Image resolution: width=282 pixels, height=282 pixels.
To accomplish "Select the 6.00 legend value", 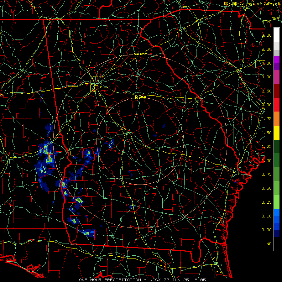I will click(x=267, y=49).
